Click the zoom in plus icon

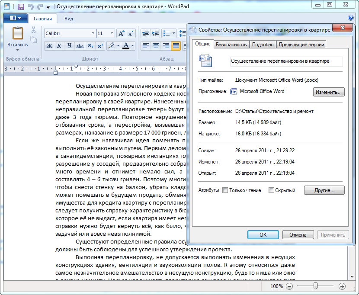point(342,286)
